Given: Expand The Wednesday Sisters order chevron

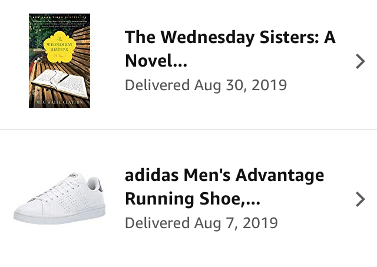Looking at the screenshot, I should (x=361, y=61).
